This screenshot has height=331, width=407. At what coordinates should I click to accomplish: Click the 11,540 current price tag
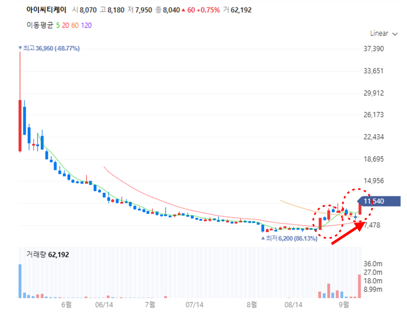pyautogui.click(x=379, y=201)
